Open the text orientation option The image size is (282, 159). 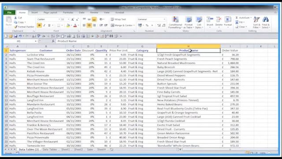coord(102,19)
